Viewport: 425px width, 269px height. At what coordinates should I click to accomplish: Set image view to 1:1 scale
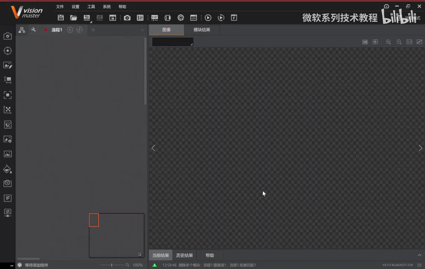[x=409, y=42]
